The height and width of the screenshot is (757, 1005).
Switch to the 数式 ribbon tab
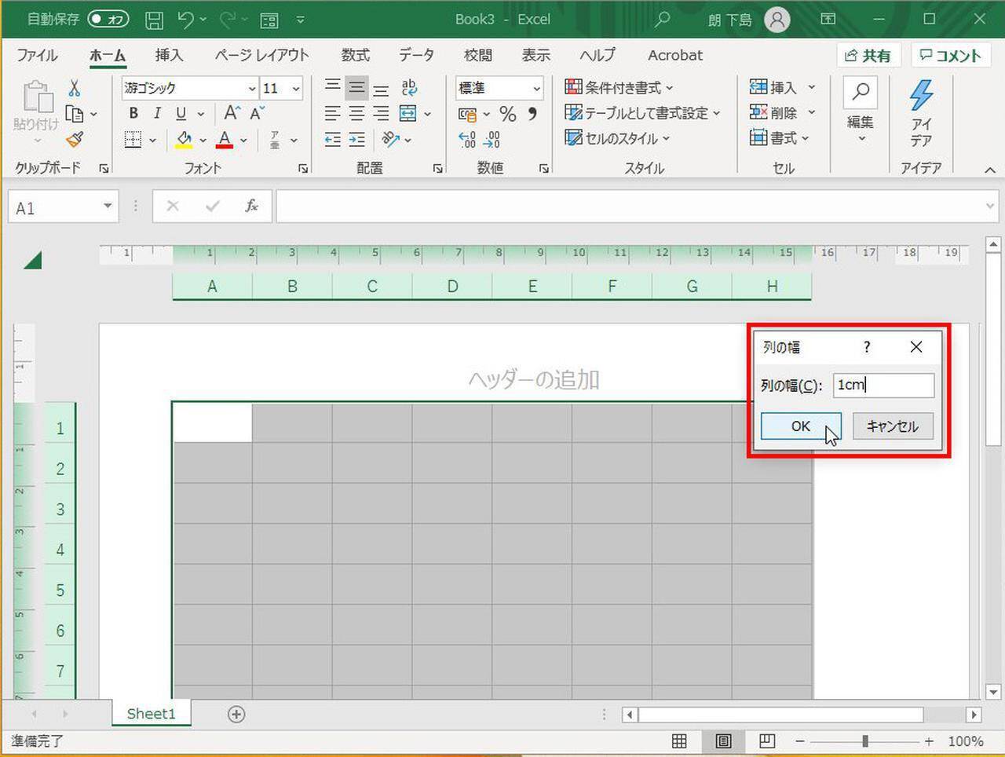pyautogui.click(x=355, y=55)
